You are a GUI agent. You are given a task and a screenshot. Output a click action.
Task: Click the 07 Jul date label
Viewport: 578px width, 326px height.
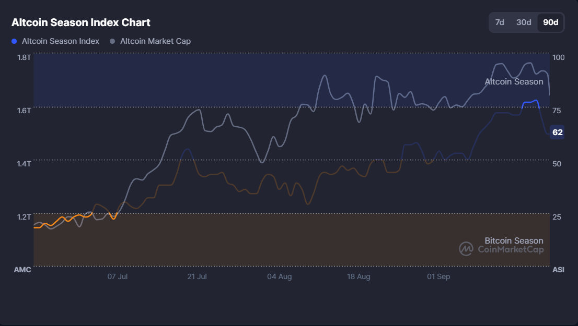(x=118, y=276)
